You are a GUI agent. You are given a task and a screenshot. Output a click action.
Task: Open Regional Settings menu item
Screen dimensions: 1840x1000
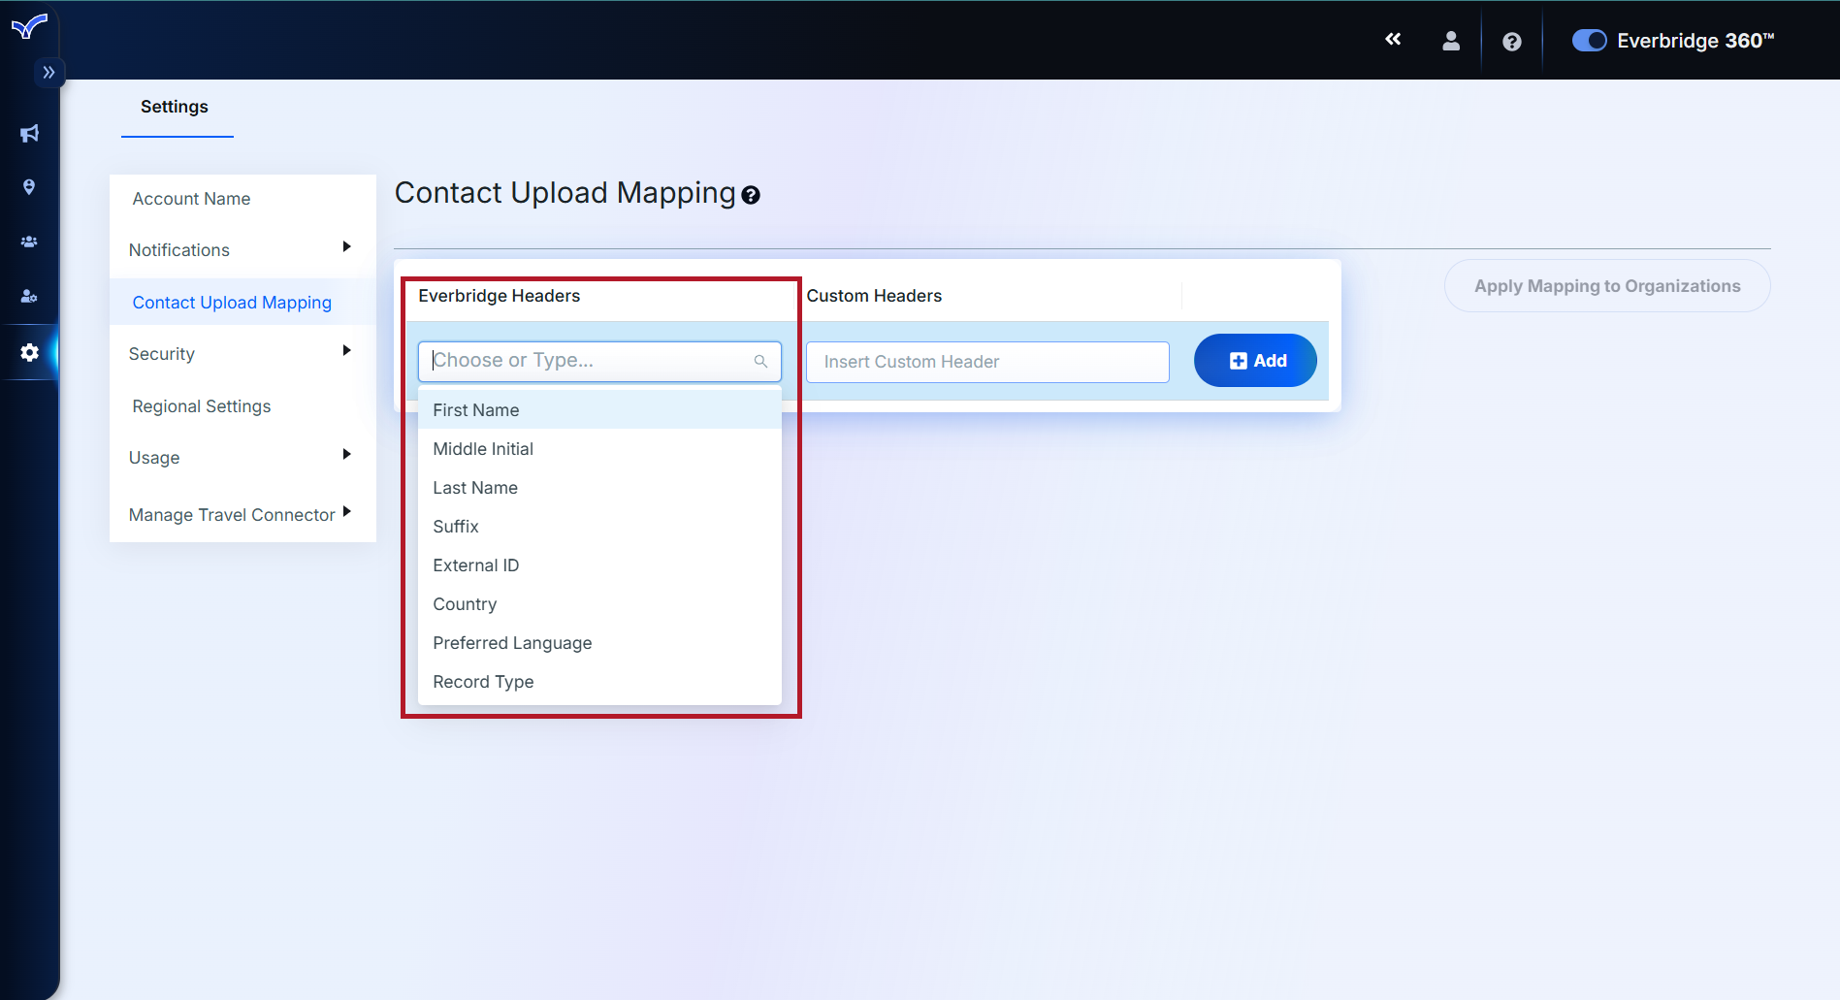coord(202,405)
